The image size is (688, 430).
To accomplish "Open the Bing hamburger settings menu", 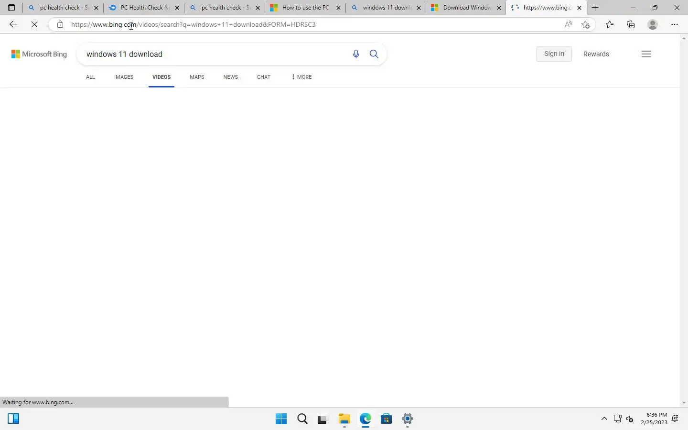I will click(x=646, y=54).
